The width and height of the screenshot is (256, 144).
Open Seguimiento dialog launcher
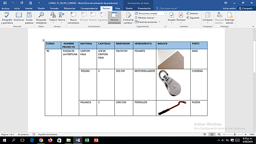tap(165, 26)
